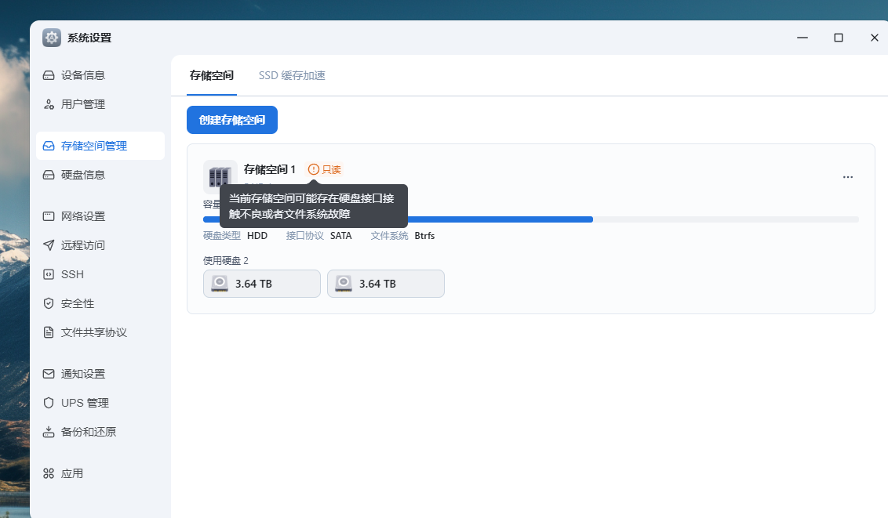Click the storage capacity usage bar
This screenshot has height=518, width=888.
pyautogui.click(x=530, y=219)
